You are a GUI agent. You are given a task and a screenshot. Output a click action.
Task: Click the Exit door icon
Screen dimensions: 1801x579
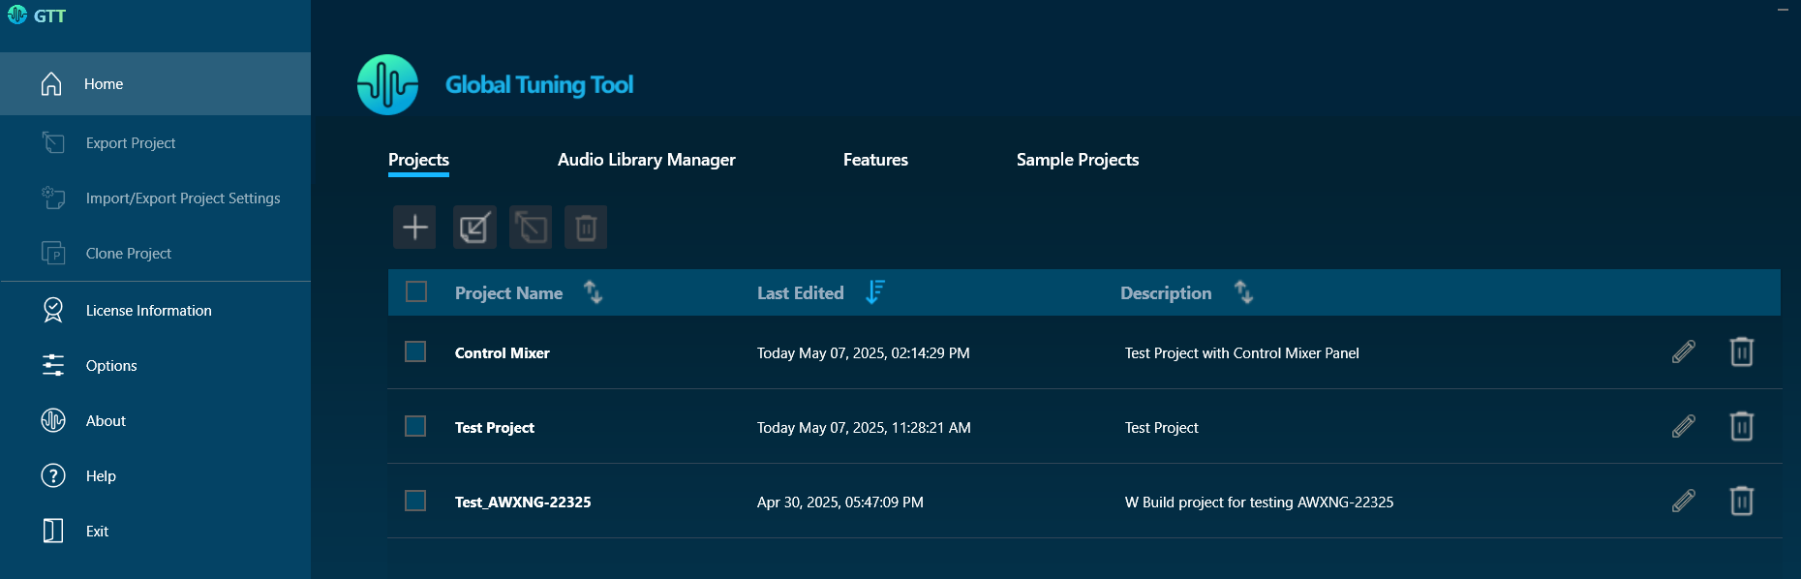click(53, 531)
